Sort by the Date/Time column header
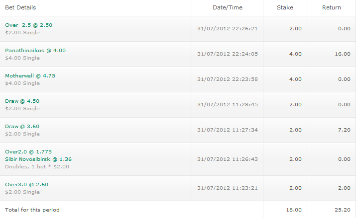 coord(227,7)
